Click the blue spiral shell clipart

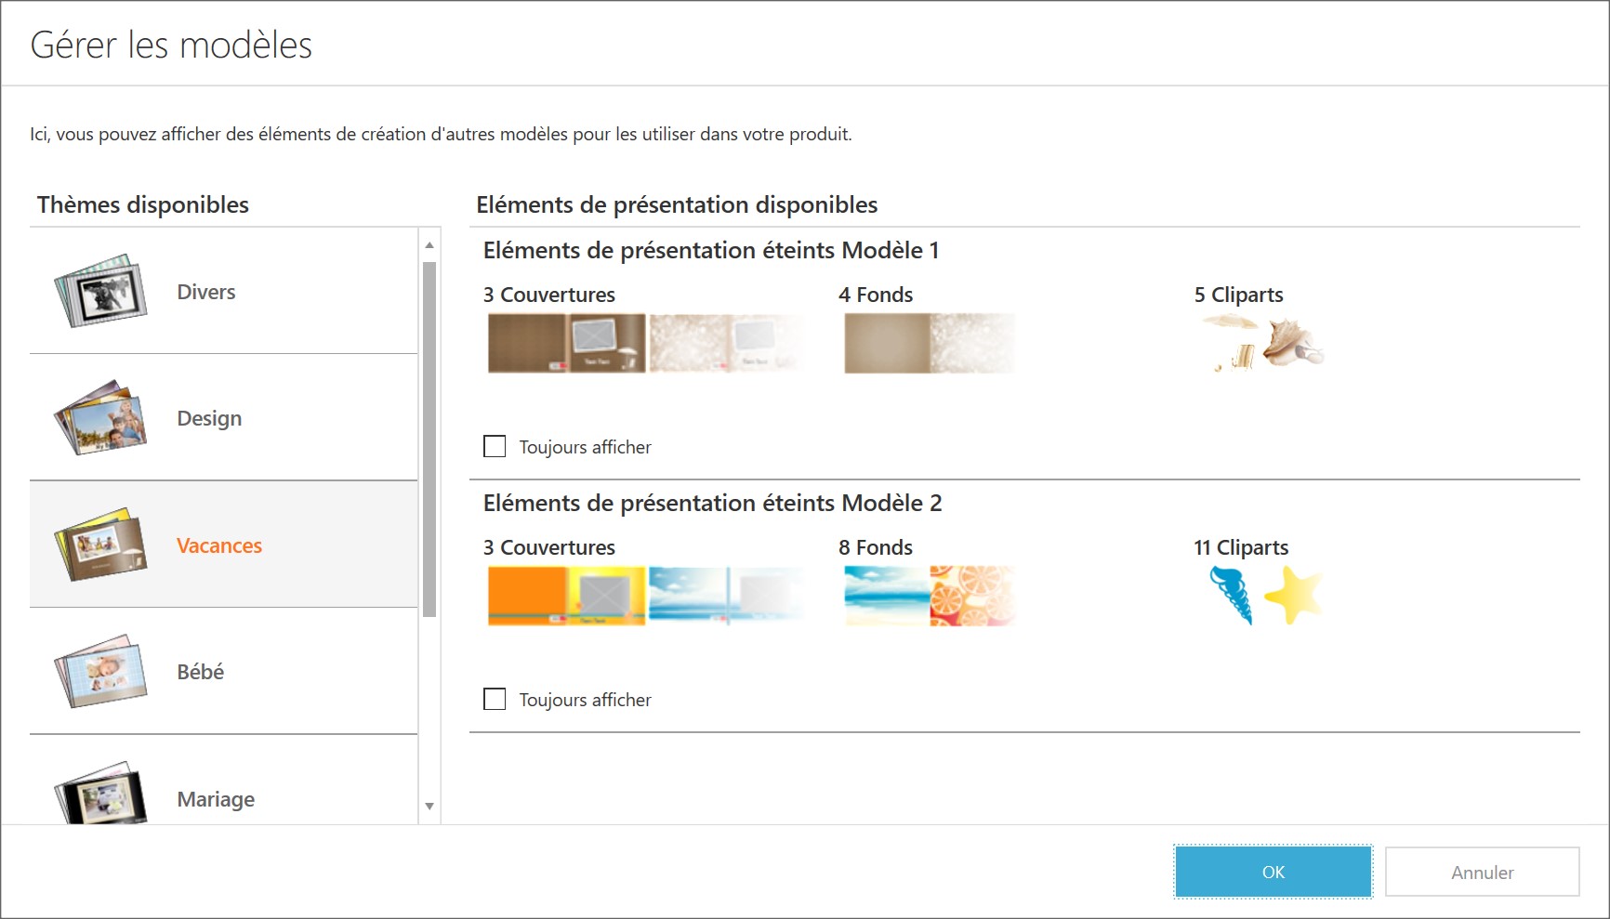click(1232, 596)
